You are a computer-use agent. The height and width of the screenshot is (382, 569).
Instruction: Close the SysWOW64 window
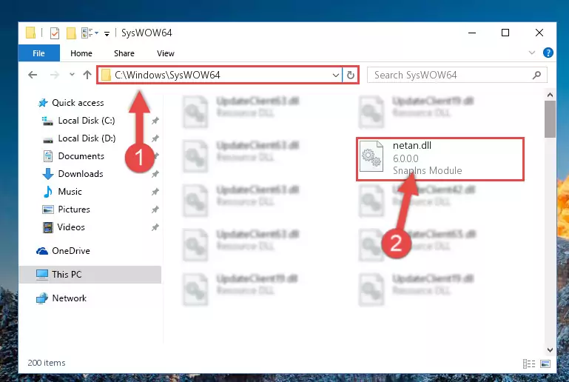pos(539,33)
